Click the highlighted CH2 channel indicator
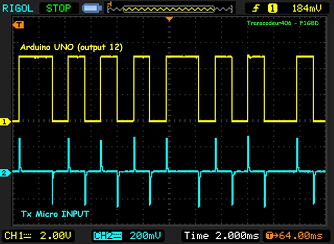The height and width of the screenshot is (244, 334). coord(108,236)
